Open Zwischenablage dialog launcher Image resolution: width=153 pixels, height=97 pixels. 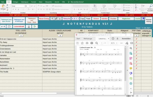click(x=10, y=13)
